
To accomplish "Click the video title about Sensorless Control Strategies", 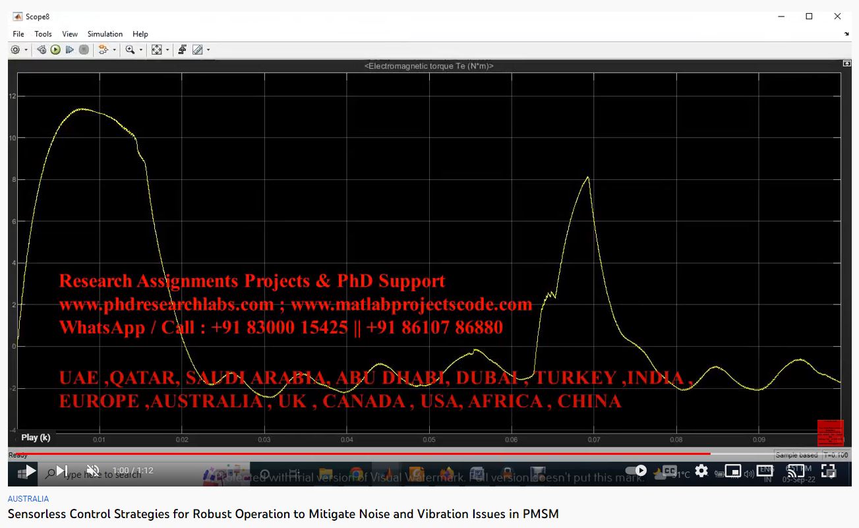I will (283, 513).
